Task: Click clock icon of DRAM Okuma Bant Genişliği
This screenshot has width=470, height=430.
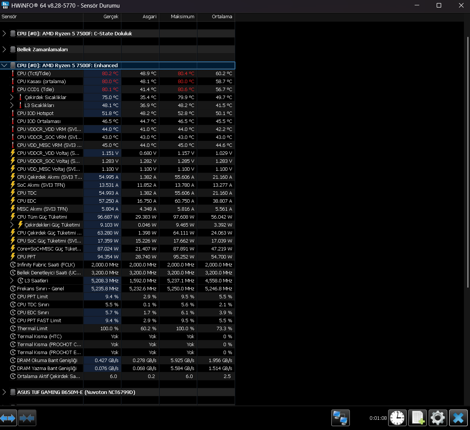Action: 13,361
